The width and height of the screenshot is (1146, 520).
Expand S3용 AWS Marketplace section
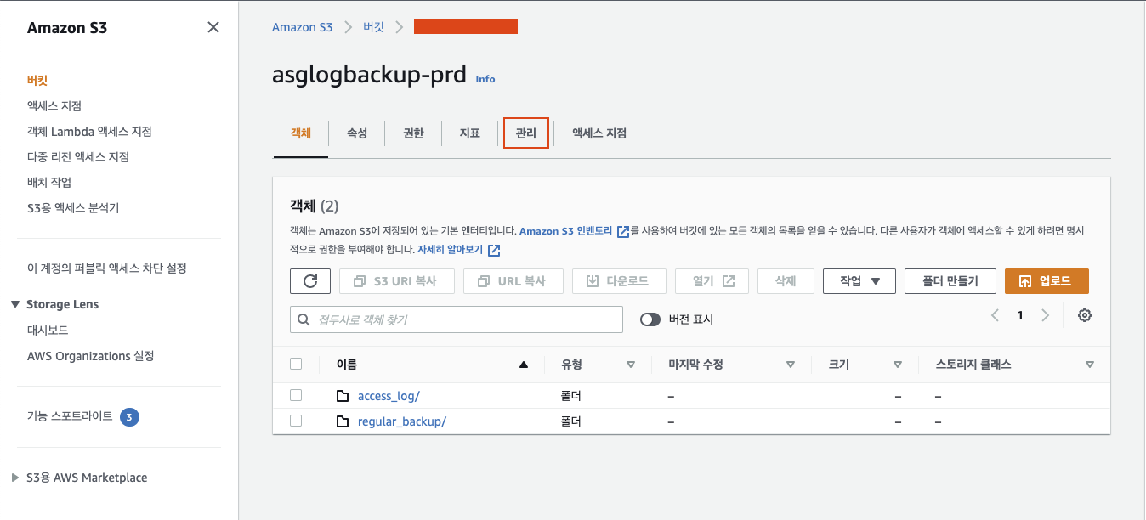tap(16, 478)
